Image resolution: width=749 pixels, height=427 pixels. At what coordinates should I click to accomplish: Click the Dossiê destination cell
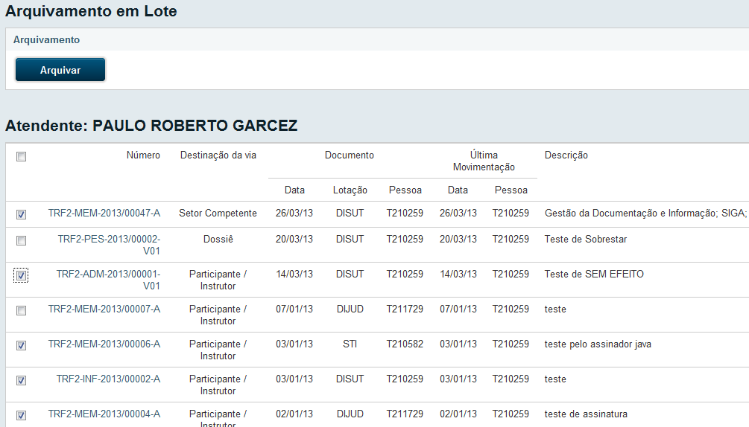(218, 239)
